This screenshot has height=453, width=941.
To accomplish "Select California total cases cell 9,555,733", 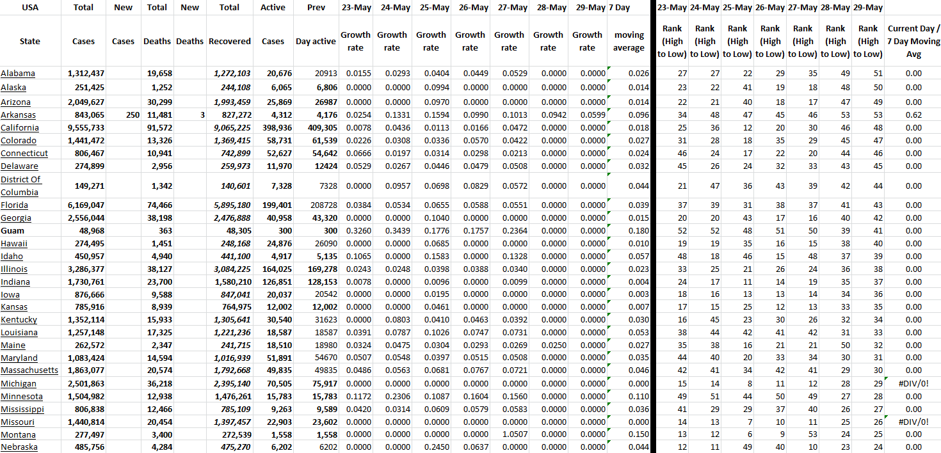I will (86, 128).
